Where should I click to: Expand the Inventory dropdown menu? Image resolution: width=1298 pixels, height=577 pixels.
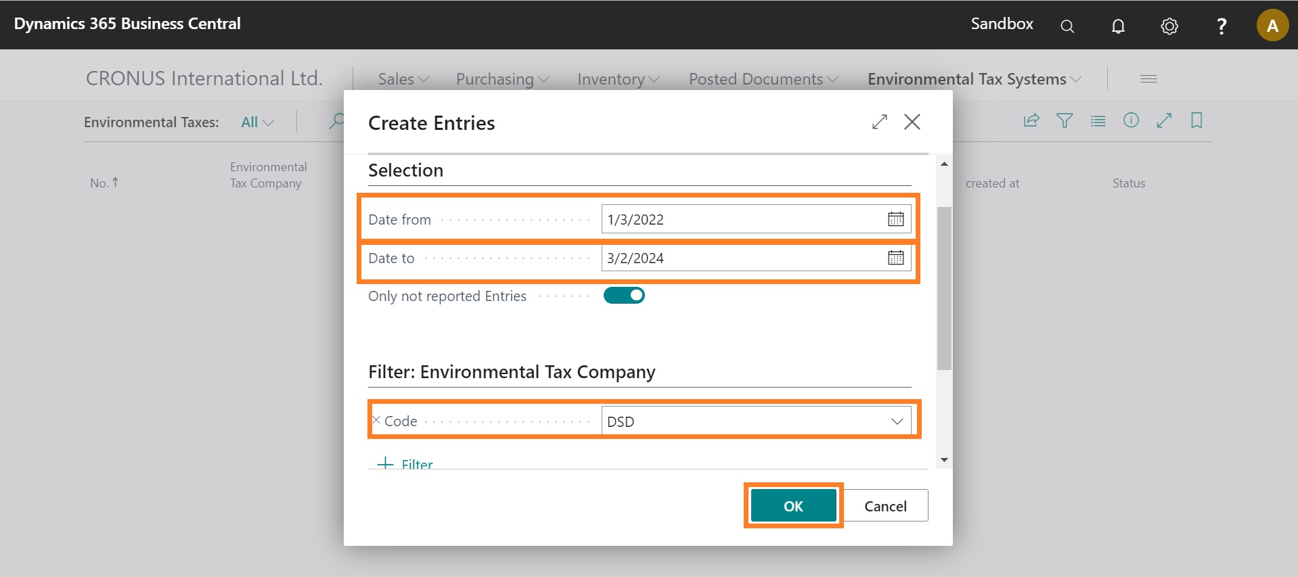tap(618, 79)
